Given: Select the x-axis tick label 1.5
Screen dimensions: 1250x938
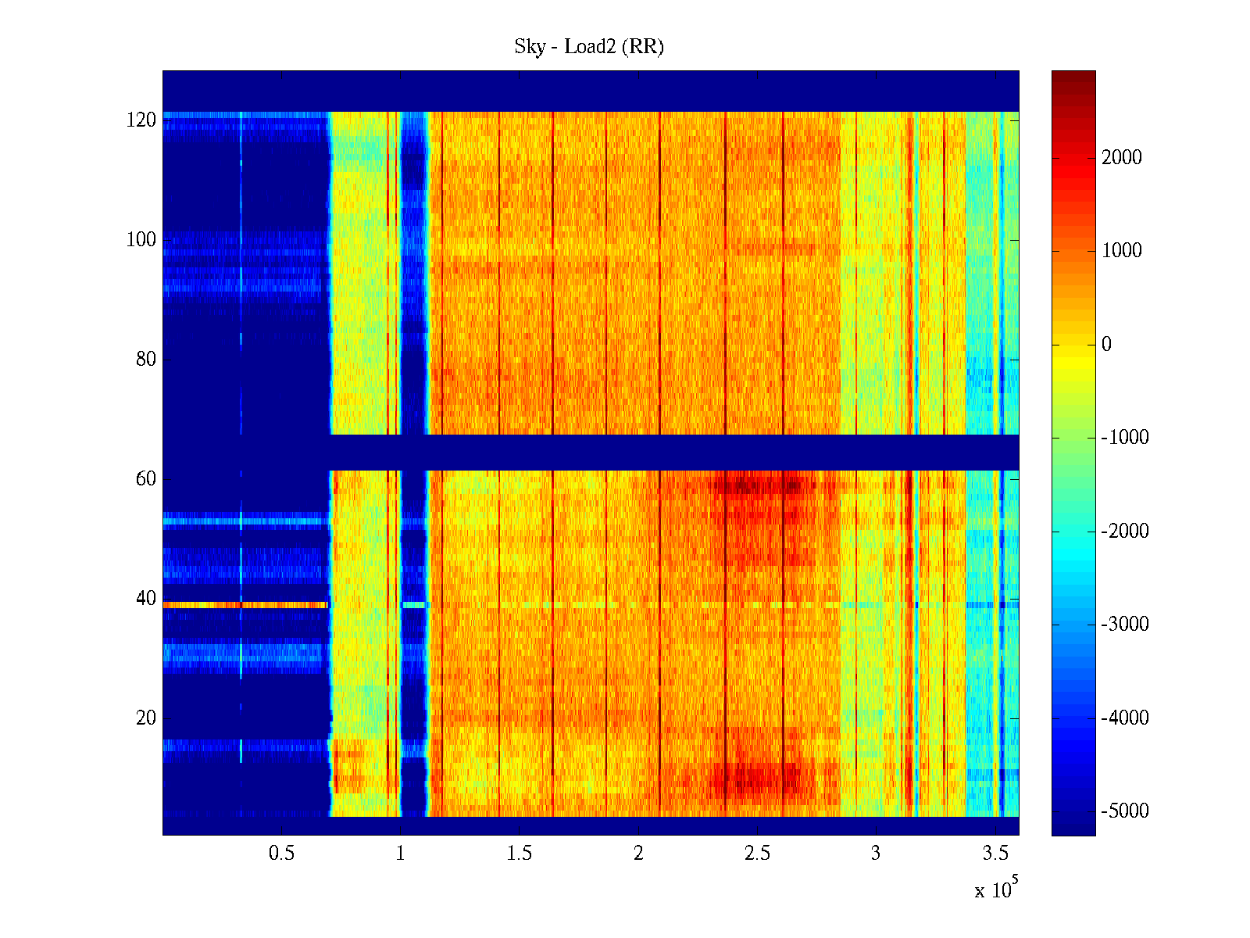Looking at the screenshot, I should pos(520,853).
